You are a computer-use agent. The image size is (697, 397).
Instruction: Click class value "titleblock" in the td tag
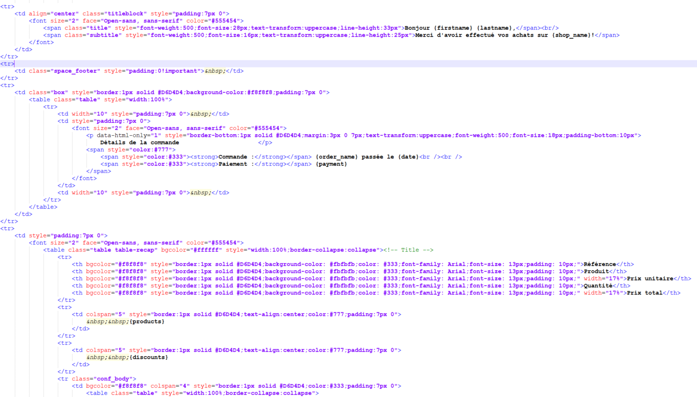click(127, 13)
